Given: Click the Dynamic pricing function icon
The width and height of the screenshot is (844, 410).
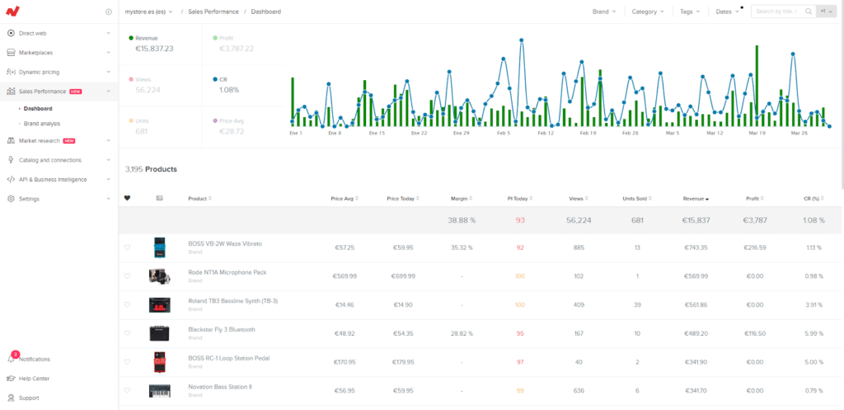Looking at the screenshot, I should pos(11,73).
